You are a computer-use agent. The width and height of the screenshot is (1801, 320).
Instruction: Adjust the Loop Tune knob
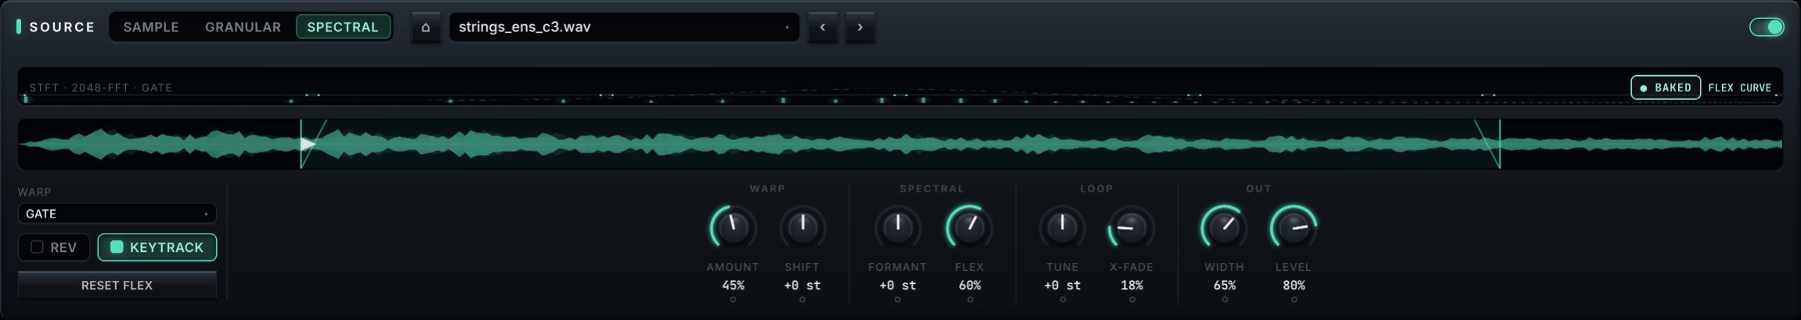pos(1062,227)
